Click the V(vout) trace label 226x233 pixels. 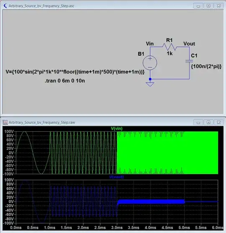click(x=117, y=177)
